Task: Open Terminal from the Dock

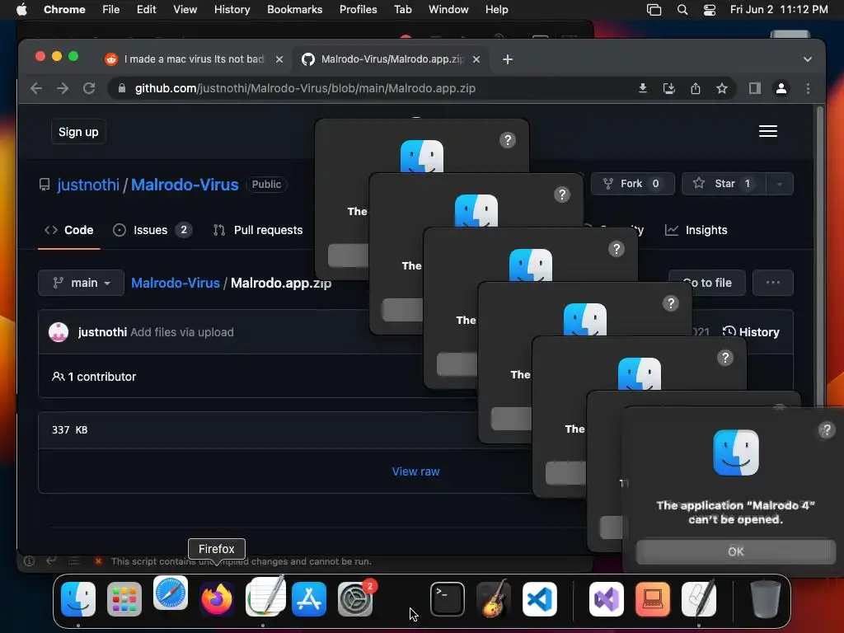Action: pyautogui.click(x=448, y=598)
